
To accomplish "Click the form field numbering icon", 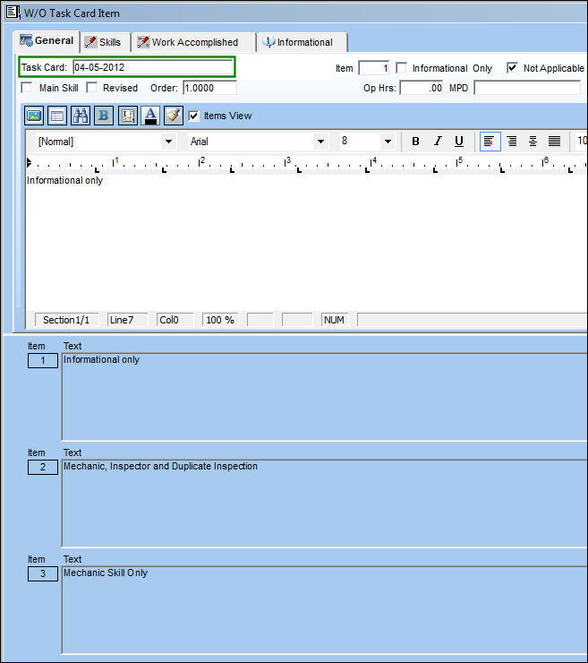I will coord(127,116).
